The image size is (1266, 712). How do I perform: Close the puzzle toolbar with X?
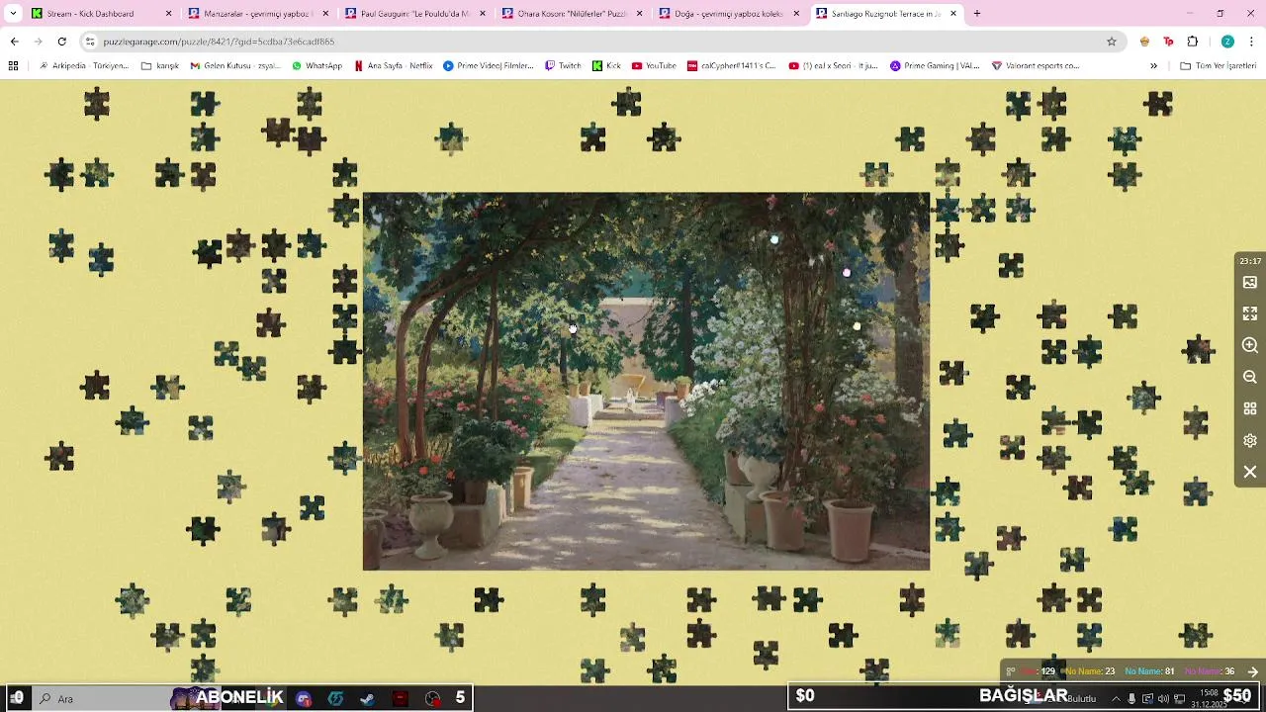[1250, 472]
